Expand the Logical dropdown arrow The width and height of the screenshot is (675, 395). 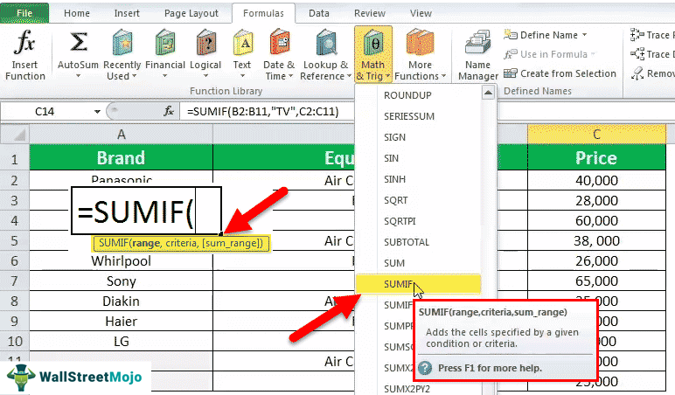[x=205, y=76]
